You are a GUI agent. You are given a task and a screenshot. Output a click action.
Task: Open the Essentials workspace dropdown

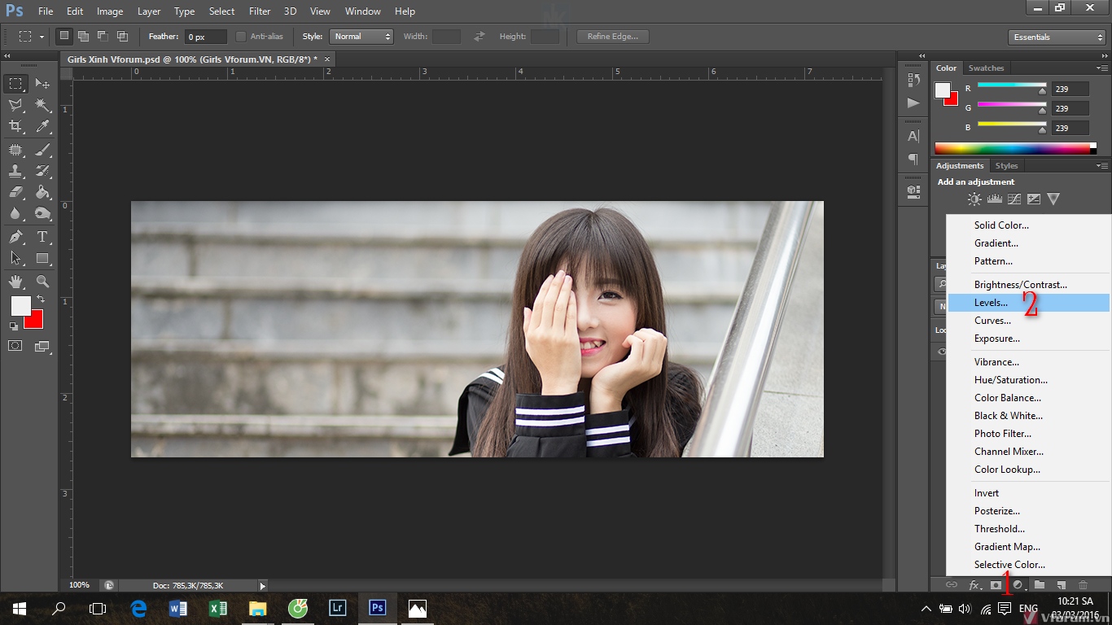pyautogui.click(x=1057, y=37)
